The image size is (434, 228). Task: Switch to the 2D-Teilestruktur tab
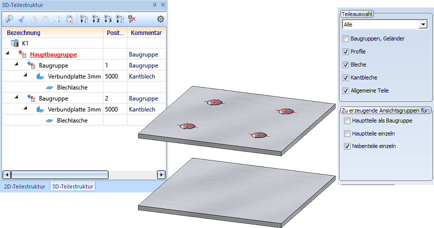click(x=24, y=186)
